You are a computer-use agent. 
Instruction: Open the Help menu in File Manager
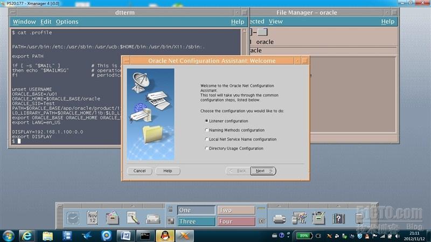(387, 22)
